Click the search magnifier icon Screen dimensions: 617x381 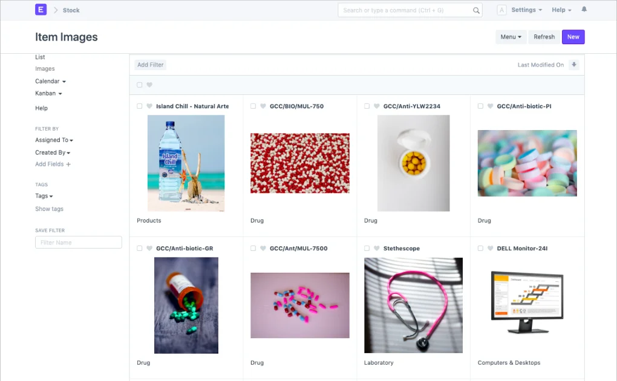[x=476, y=10]
